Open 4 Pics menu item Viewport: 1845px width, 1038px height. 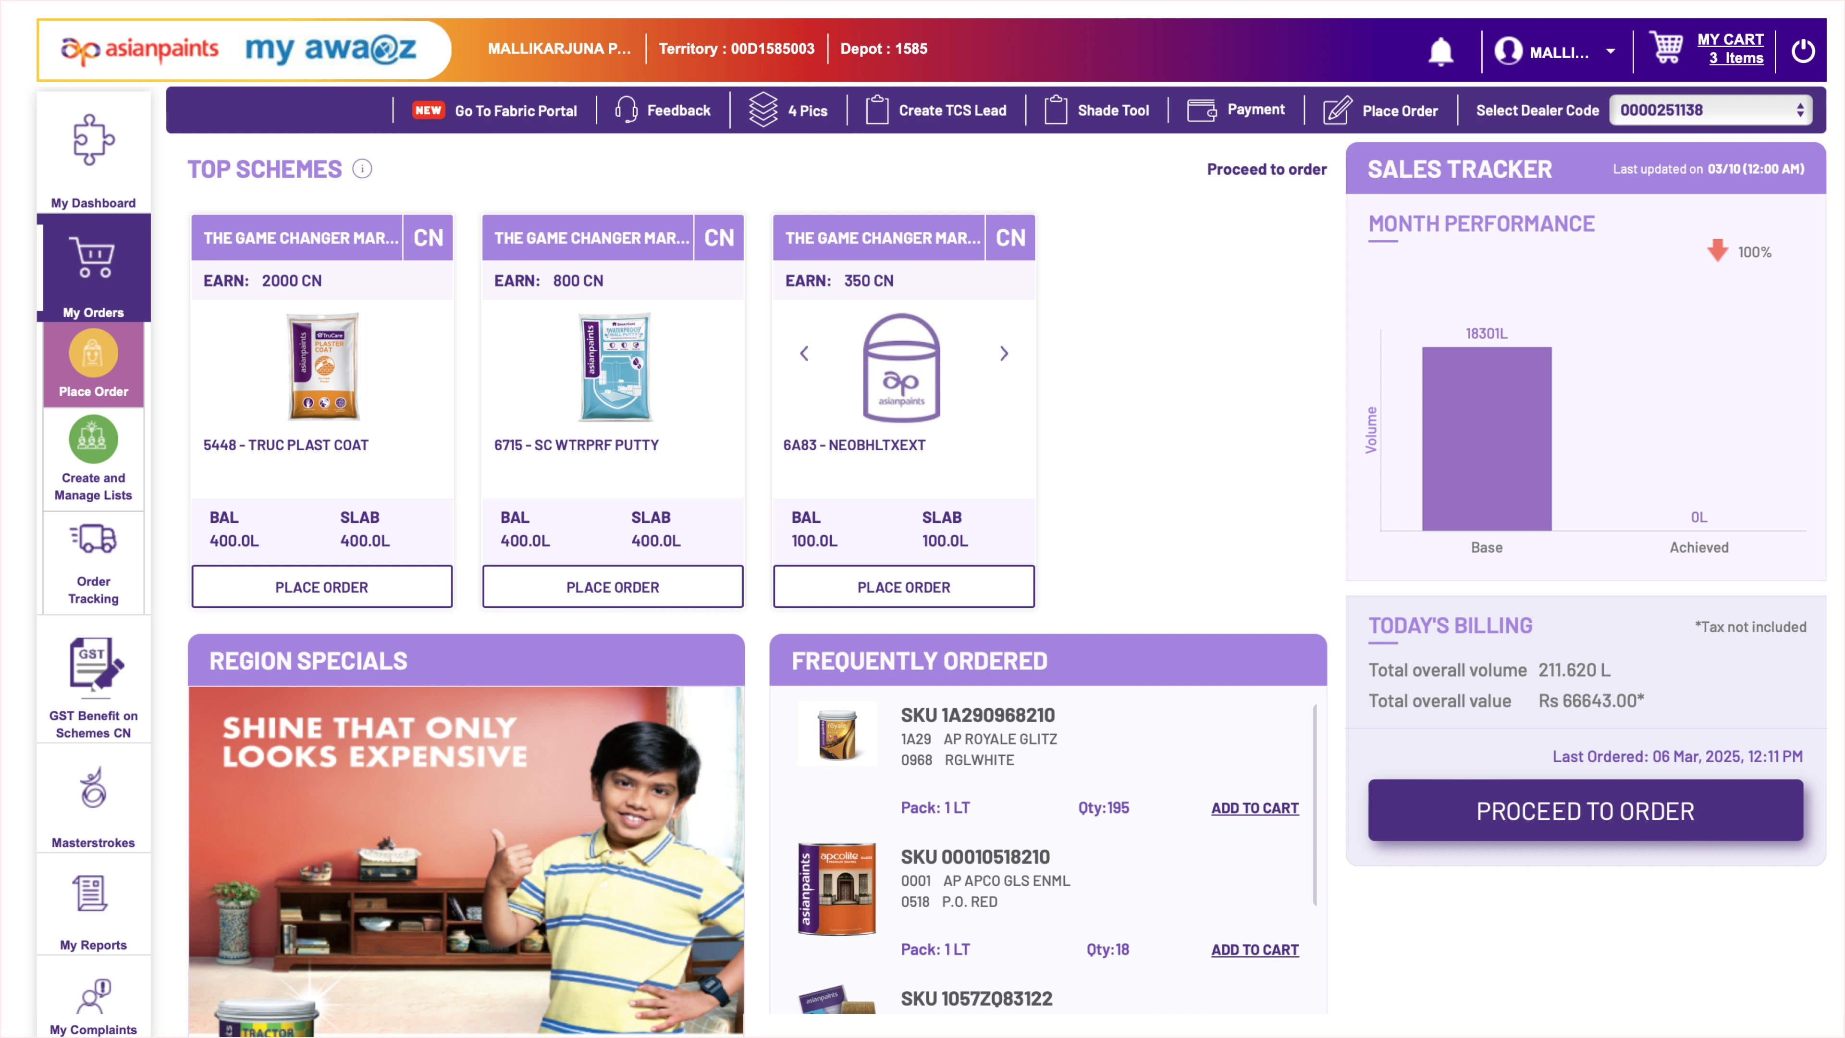point(808,111)
